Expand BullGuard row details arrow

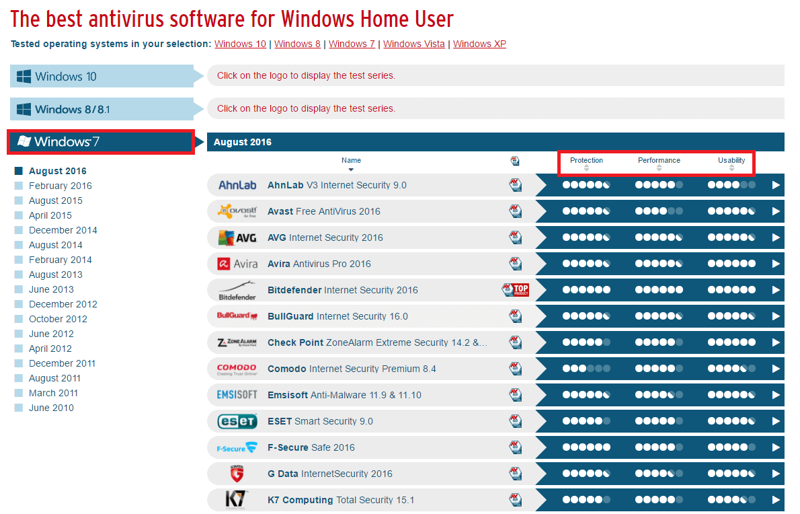tap(776, 316)
